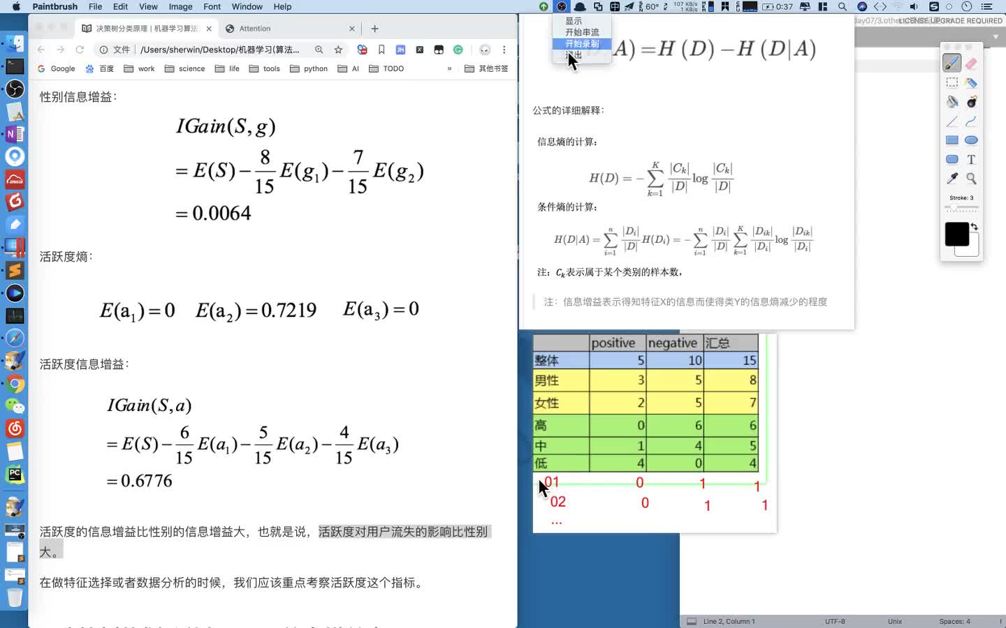1006x628 pixels.
Task: Open the Window menu
Action: 247,6
